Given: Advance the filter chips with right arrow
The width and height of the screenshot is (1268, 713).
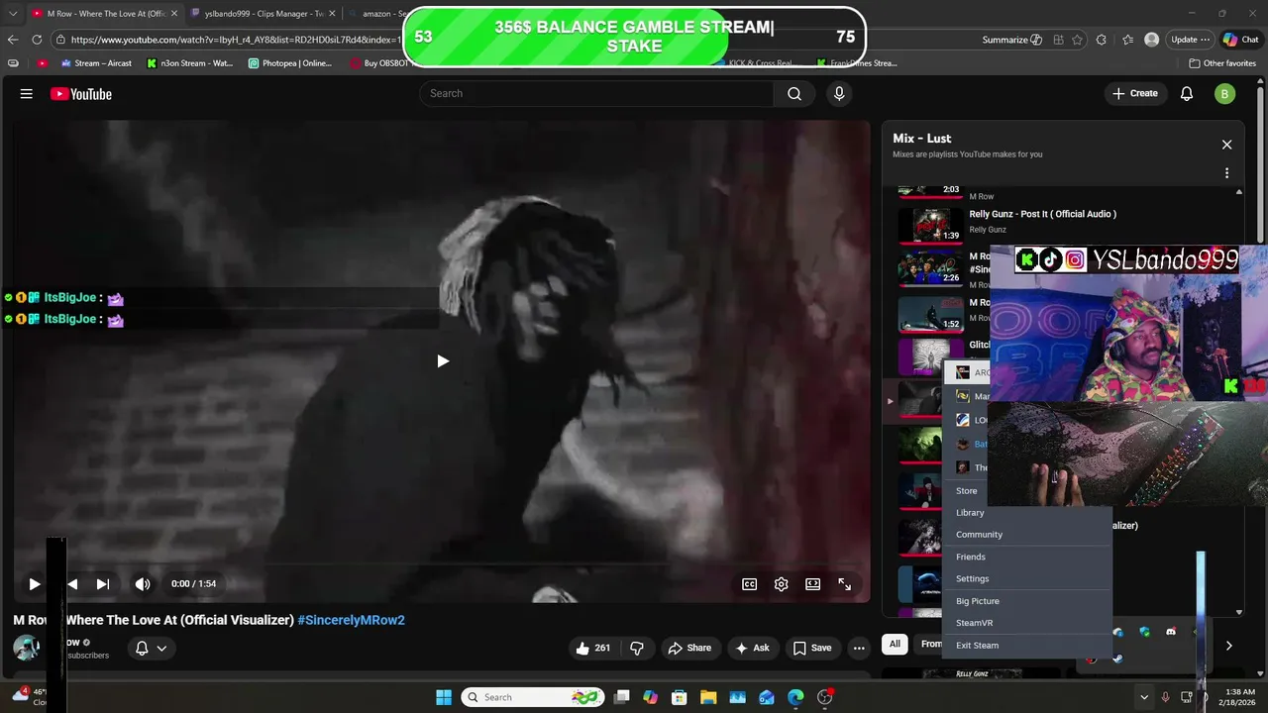Looking at the screenshot, I should tap(1228, 646).
